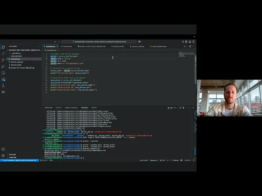Viewport: 262px width, 196px height.
Task: Open notifications bell in status bar
Action: click(194, 160)
